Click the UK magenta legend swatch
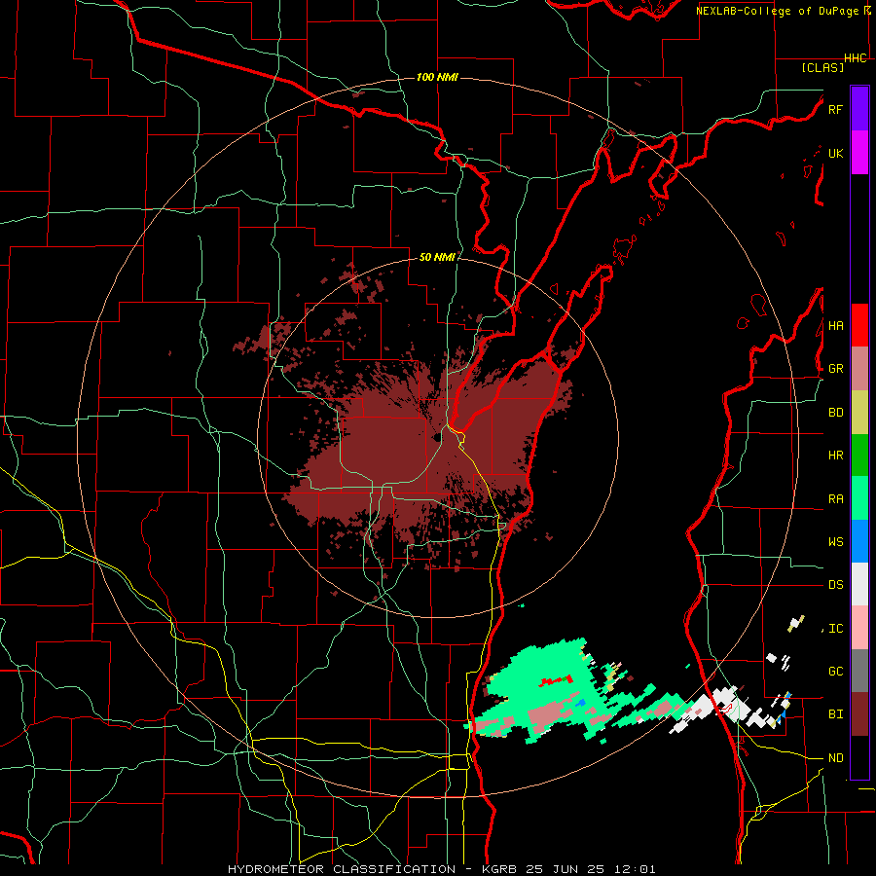This screenshot has height=876, width=876. [x=859, y=153]
